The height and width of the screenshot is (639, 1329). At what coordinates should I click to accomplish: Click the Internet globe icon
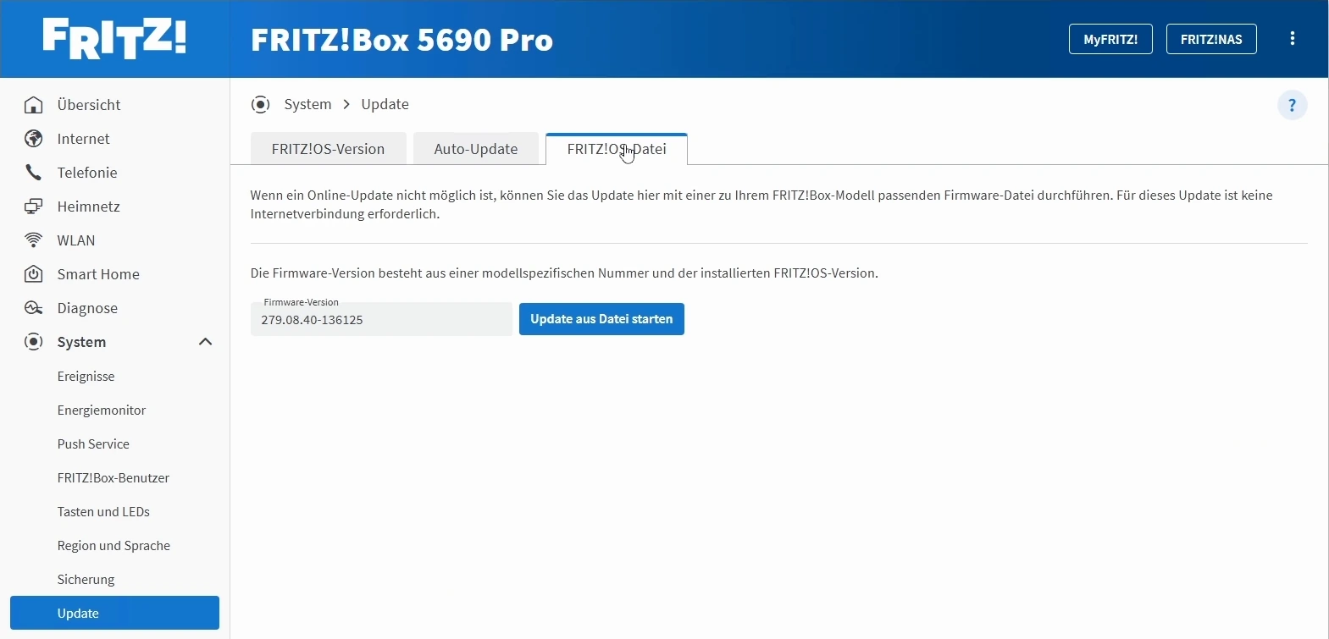tap(34, 139)
